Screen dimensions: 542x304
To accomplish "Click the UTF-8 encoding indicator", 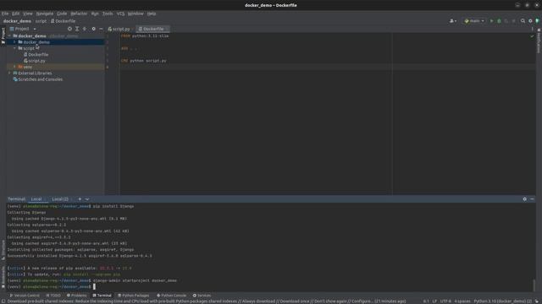I will tap(445, 301).
